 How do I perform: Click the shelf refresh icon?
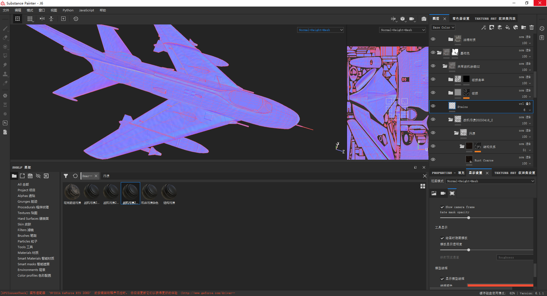pos(75,176)
